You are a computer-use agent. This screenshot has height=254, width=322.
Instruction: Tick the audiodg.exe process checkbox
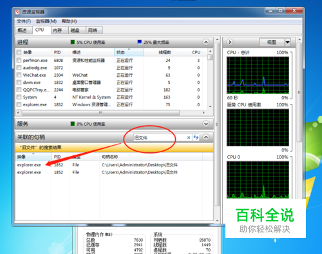point(19,68)
